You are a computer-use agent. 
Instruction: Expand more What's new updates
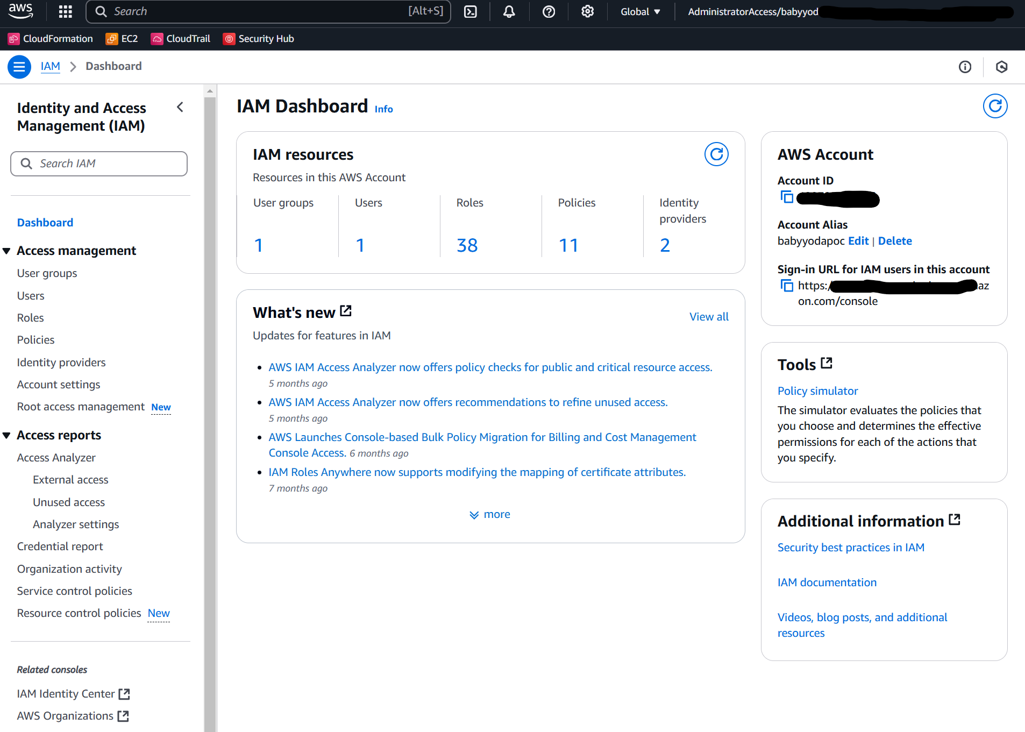click(490, 514)
